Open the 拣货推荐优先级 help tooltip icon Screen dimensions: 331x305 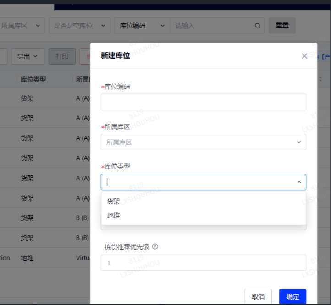(155, 246)
